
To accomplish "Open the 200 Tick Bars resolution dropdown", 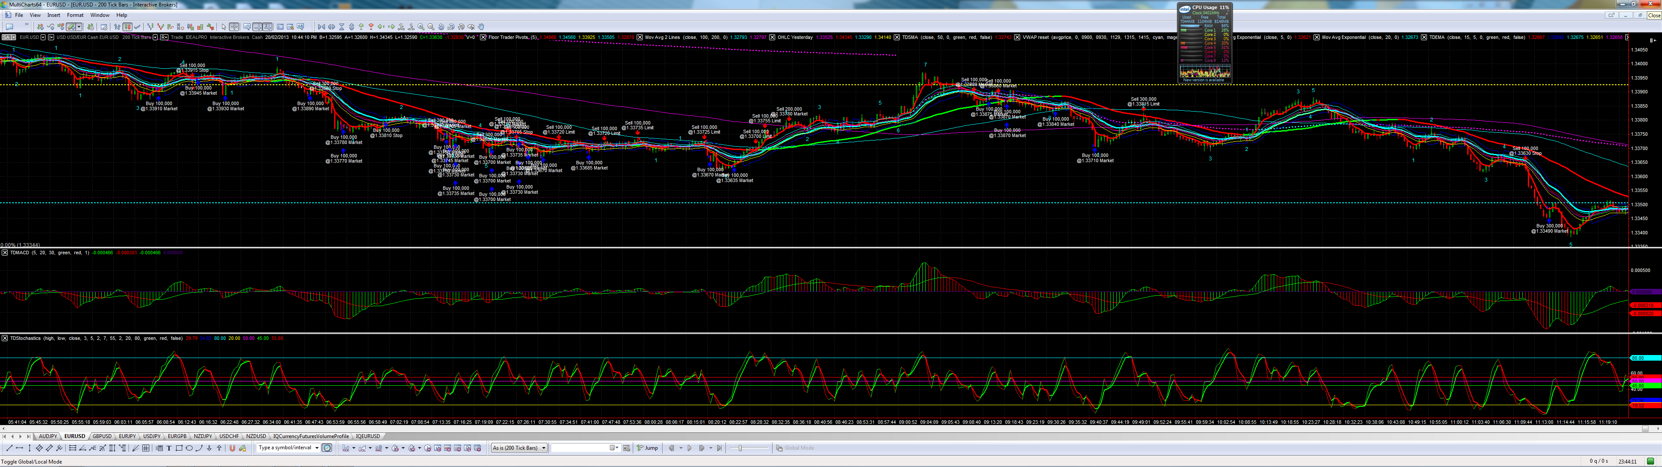I will click(155, 37).
